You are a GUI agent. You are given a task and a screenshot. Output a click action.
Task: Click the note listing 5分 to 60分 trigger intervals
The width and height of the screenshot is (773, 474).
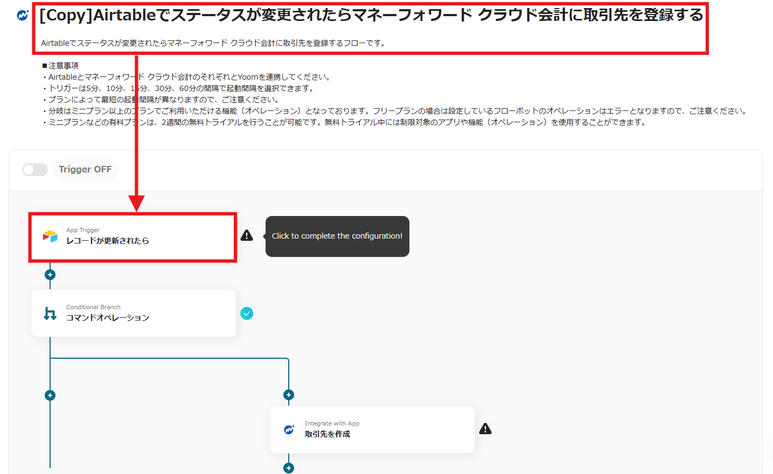coord(179,88)
